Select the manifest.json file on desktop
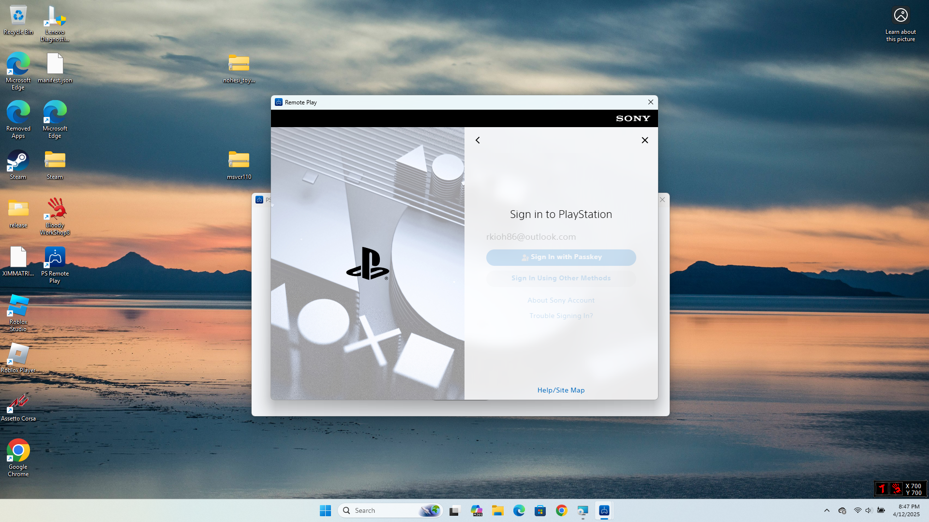This screenshot has height=522, width=929. (x=55, y=69)
